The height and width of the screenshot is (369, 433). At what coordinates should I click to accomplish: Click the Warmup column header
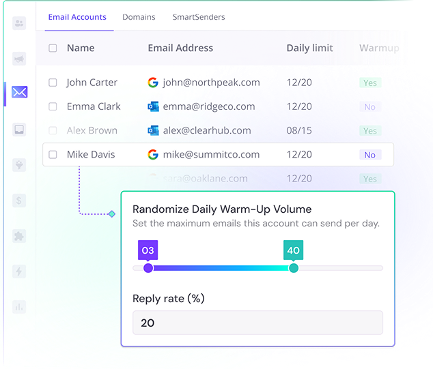(x=379, y=48)
